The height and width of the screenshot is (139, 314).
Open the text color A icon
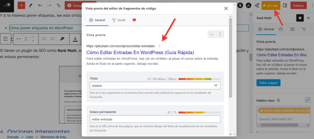(75, 39)
